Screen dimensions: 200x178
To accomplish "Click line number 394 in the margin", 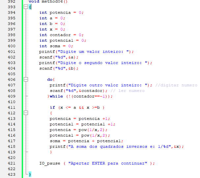I will (x=12, y=12).
